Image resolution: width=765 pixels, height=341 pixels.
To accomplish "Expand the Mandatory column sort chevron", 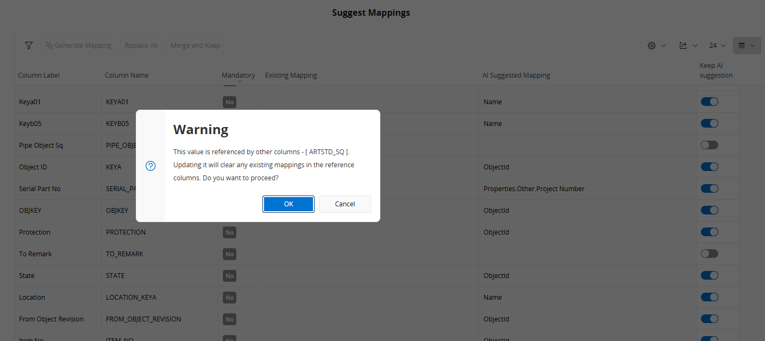I will tap(240, 81).
